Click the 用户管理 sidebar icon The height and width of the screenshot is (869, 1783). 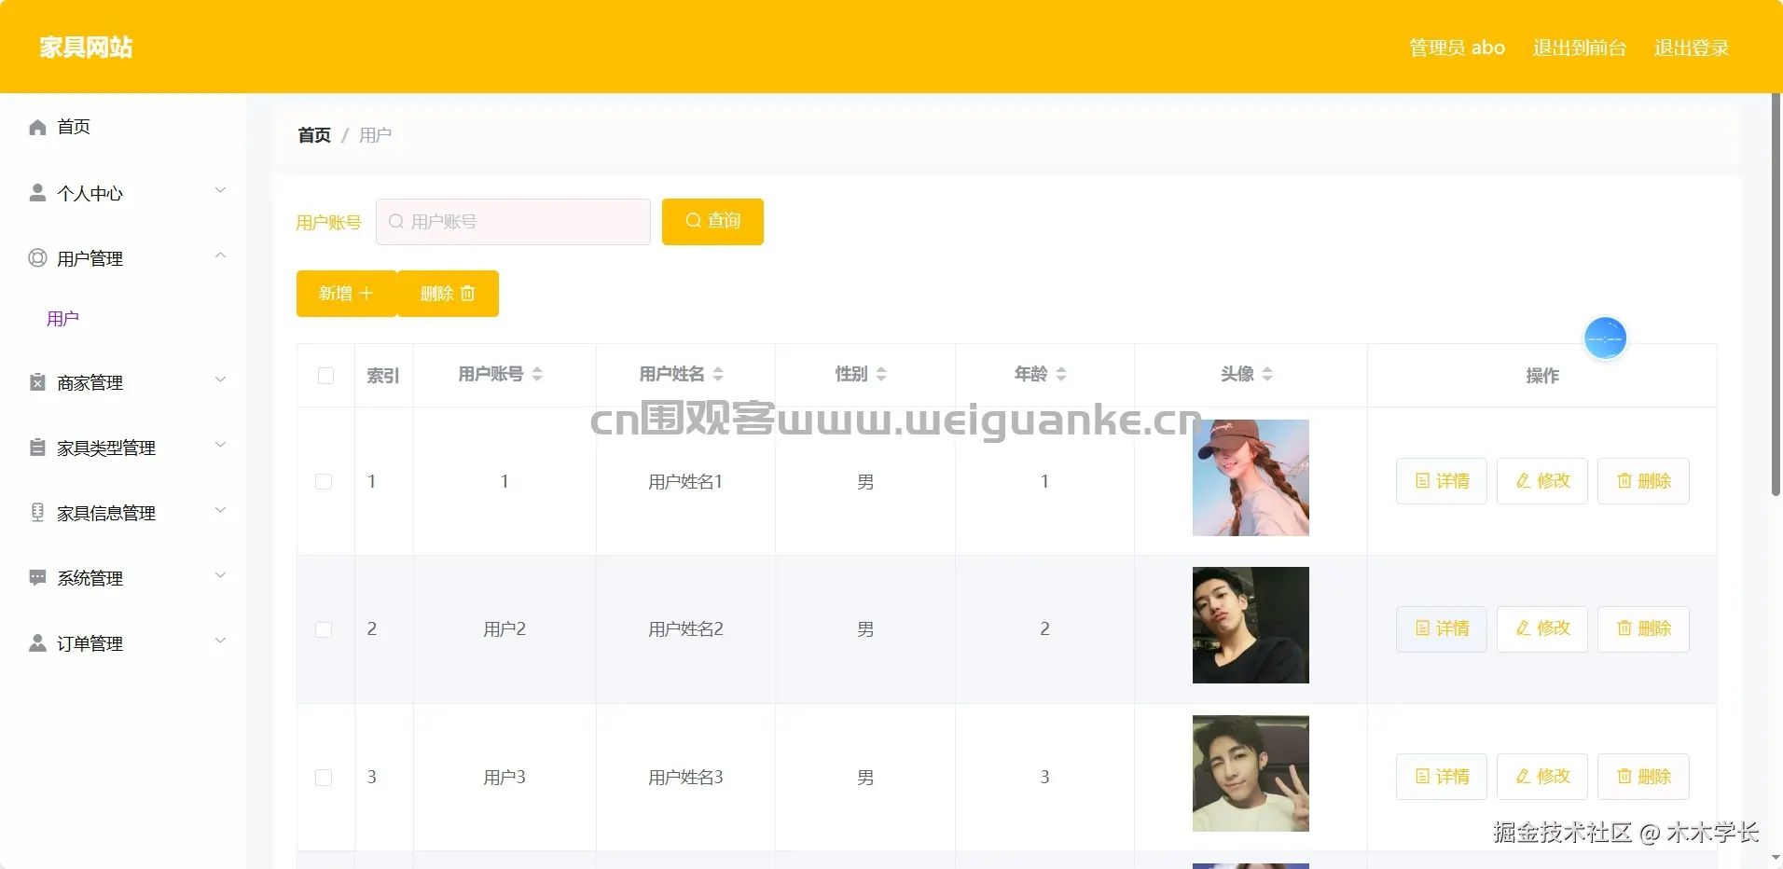point(37,258)
